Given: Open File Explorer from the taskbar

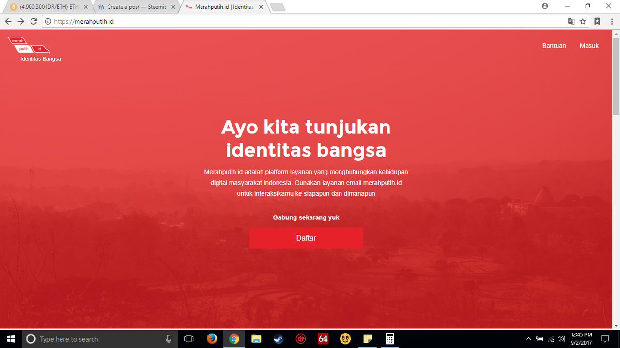Looking at the screenshot, I should point(256,339).
